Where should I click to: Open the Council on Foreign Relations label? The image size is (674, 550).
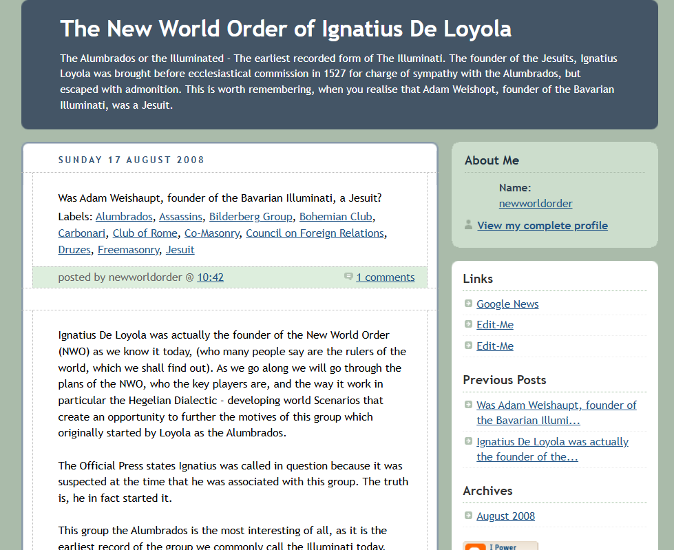pyautogui.click(x=315, y=233)
